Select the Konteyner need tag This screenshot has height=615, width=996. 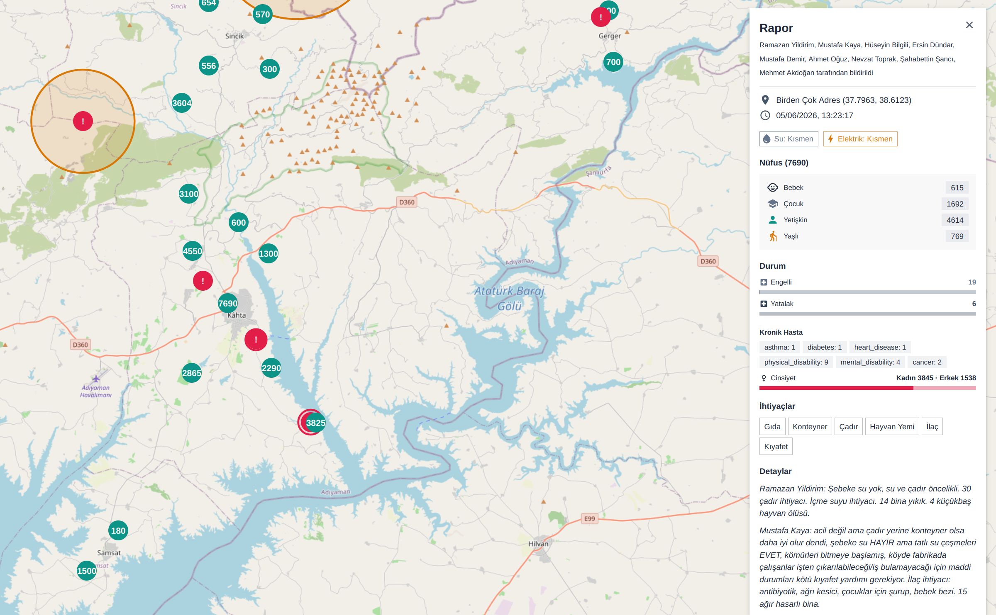click(x=810, y=426)
